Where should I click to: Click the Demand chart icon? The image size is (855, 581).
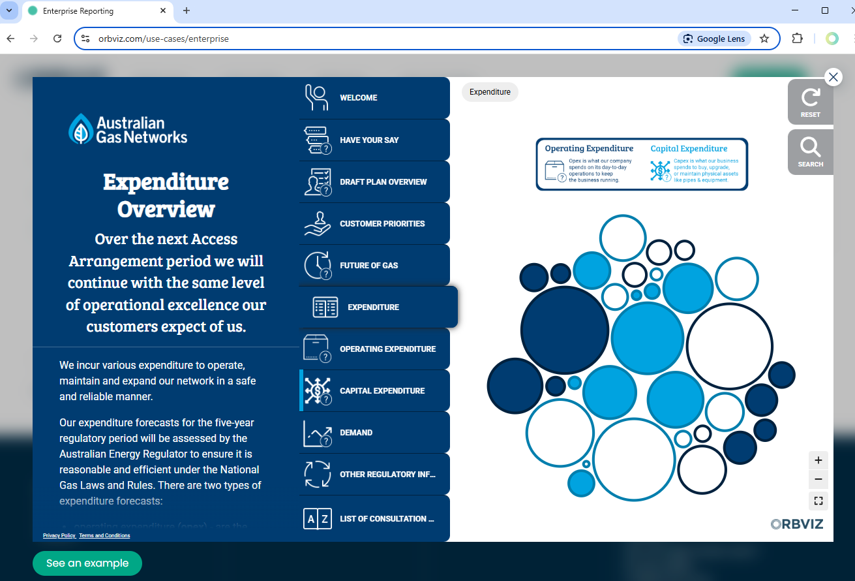pyautogui.click(x=318, y=433)
